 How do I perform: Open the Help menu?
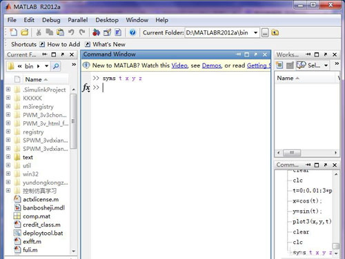click(161, 20)
